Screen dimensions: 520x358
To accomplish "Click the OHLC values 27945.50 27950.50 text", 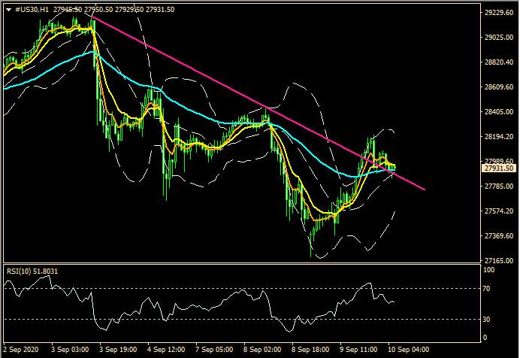I will 83,10.
